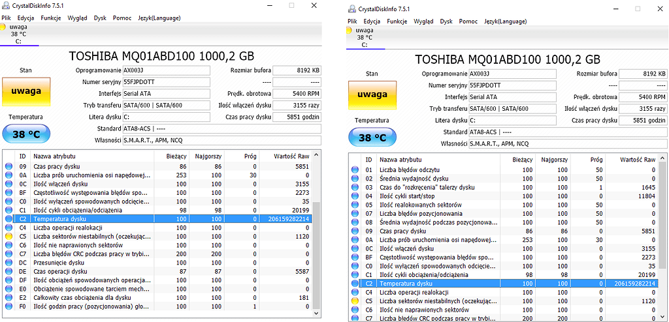Click Próg column header in right window
The height and width of the screenshot is (322, 669).
[x=587, y=160]
